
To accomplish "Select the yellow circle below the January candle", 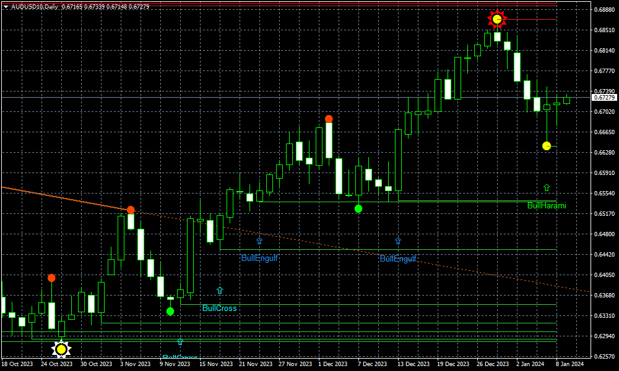I will [x=547, y=146].
